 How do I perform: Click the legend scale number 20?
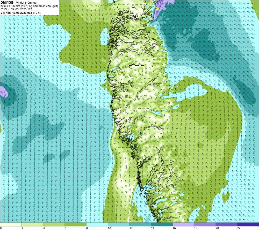tap(217, 228)
